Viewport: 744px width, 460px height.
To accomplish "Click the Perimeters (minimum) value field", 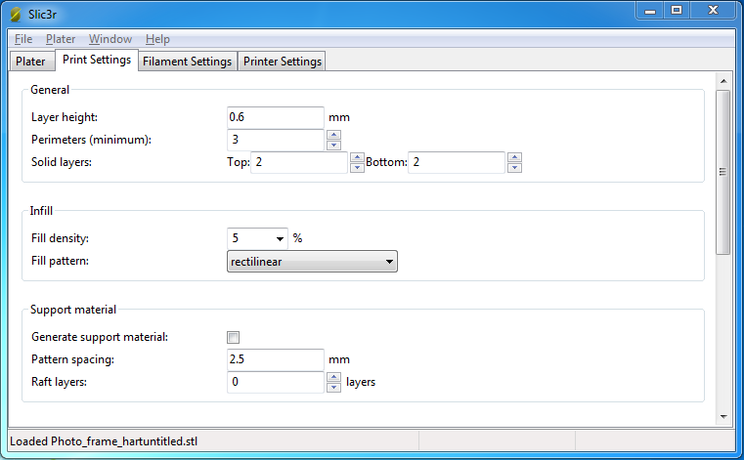I will 275,140.
